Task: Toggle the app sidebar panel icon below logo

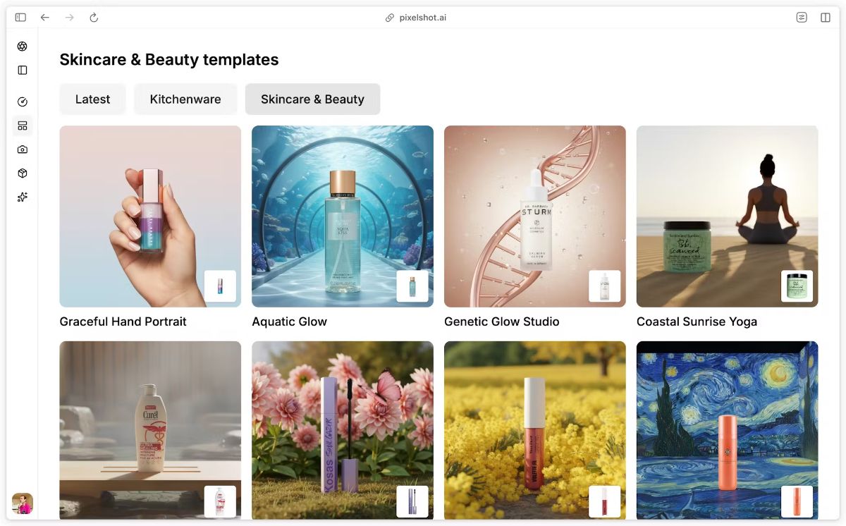Action: 22,71
